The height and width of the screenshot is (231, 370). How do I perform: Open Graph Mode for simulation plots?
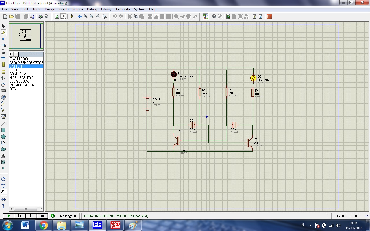pyautogui.click(x=4, y=84)
